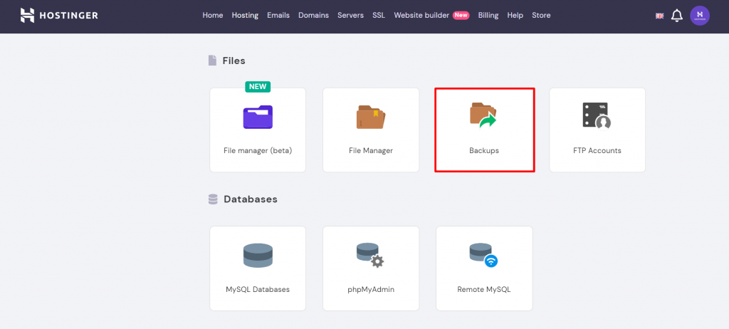Image resolution: width=729 pixels, height=329 pixels.
Task: Click the "FTP Accounts" card label
Action: pyautogui.click(x=597, y=151)
